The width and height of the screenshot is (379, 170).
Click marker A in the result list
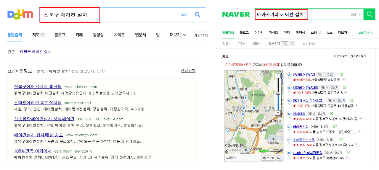(289, 75)
